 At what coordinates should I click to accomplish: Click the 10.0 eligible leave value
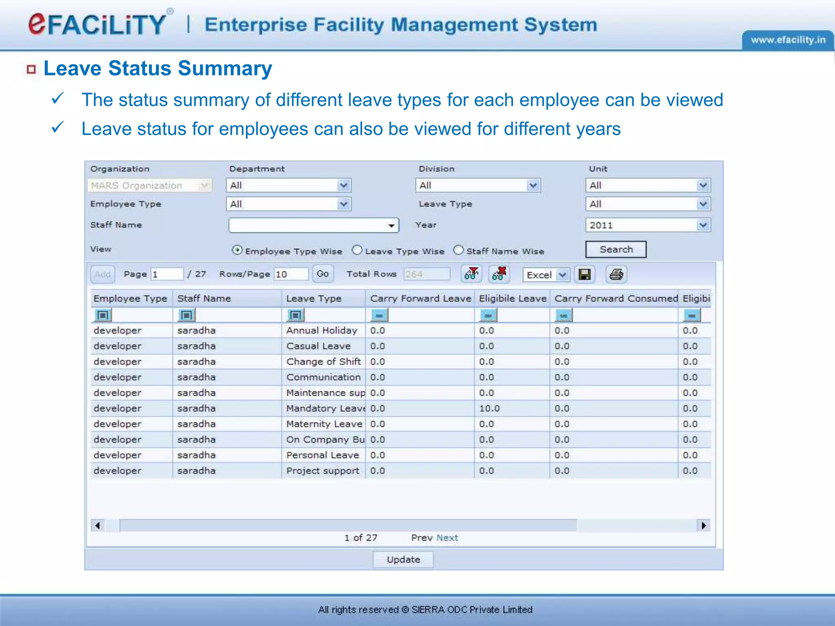(x=489, y=408)
